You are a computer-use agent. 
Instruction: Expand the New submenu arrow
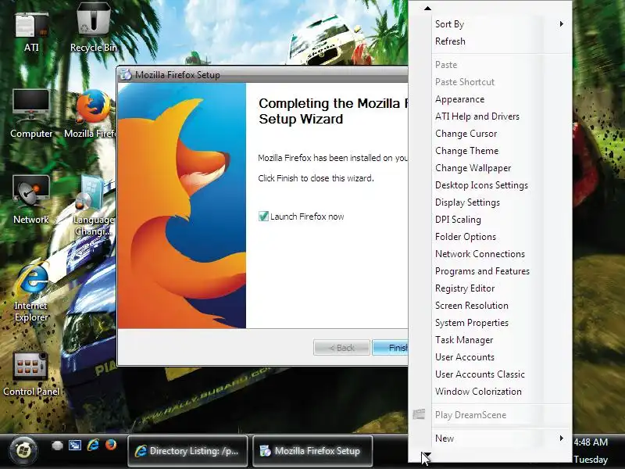(x=561, y=439)
